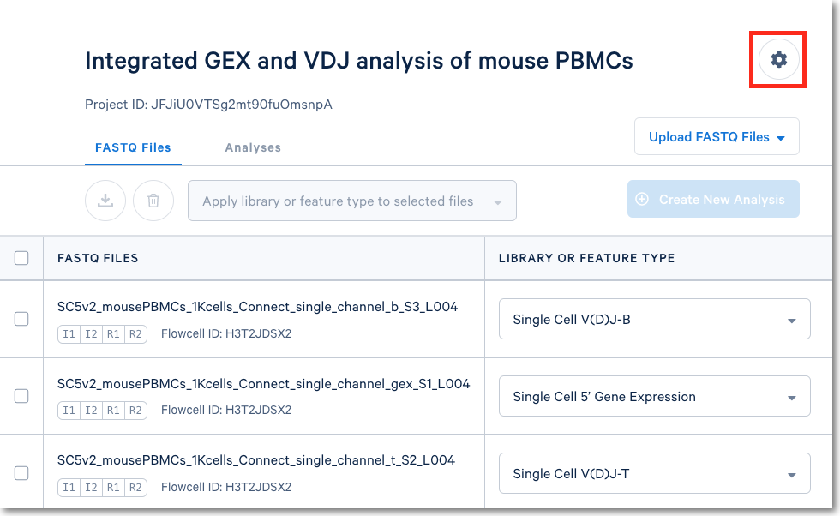
Task: Open Apply library or feature type dropdown
Action: pyautogui.click(x=351, y=201)
